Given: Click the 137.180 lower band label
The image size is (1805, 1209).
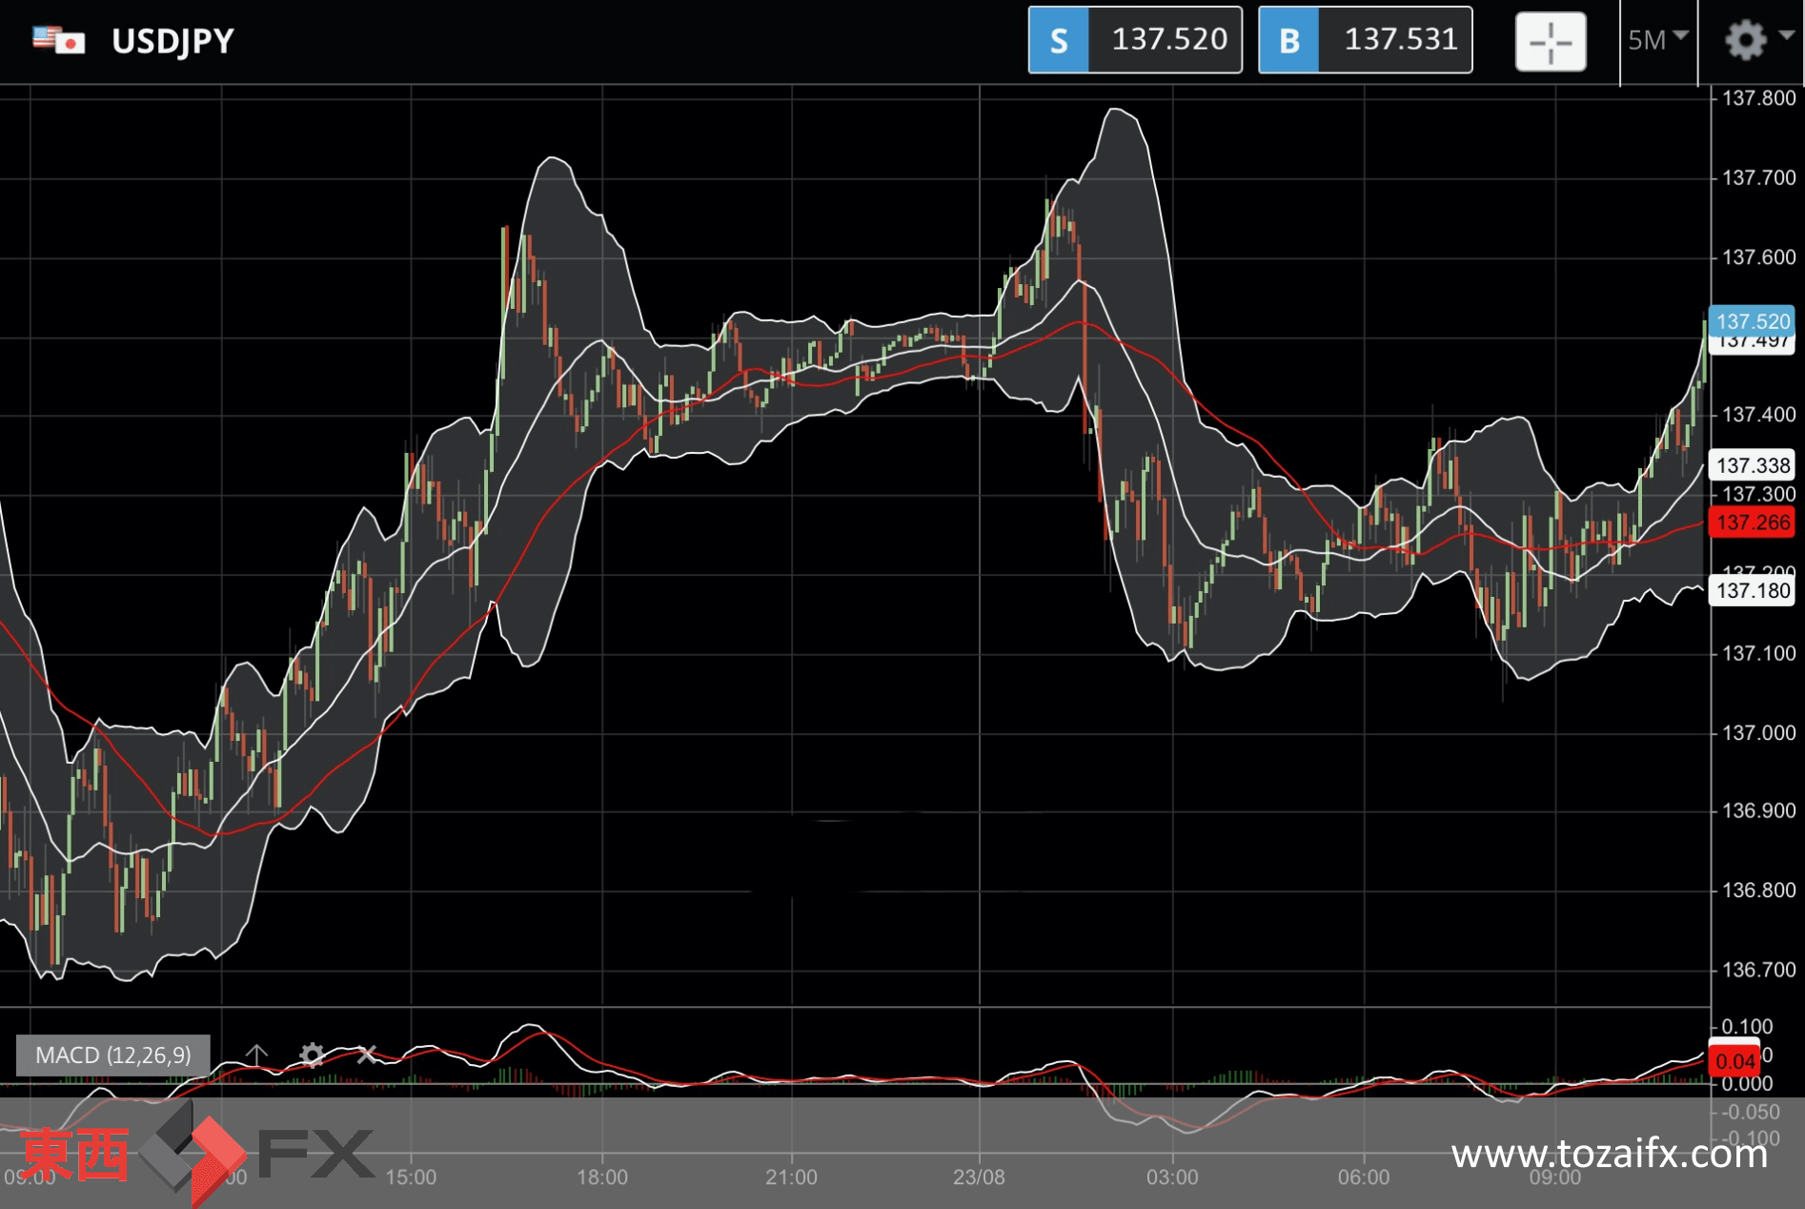Looking at the screenshot, I should click(x=1753, y=590).
